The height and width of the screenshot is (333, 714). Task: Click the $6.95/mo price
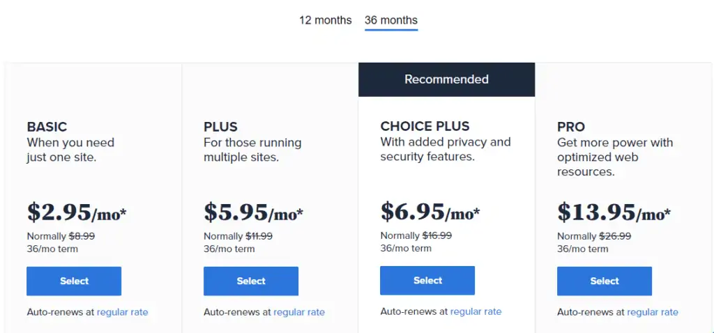(x=430, y=212)
